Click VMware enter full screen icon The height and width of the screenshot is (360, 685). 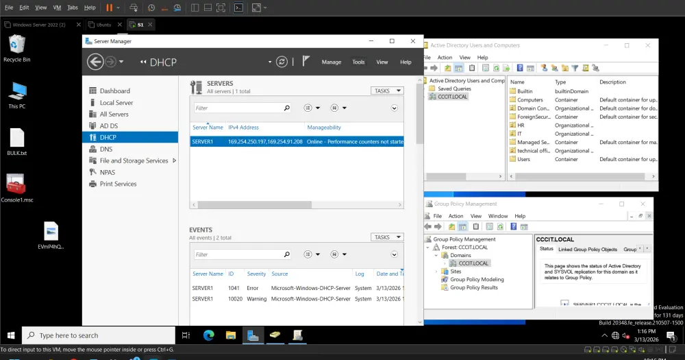pyautogui.click(x=221, y=8)
